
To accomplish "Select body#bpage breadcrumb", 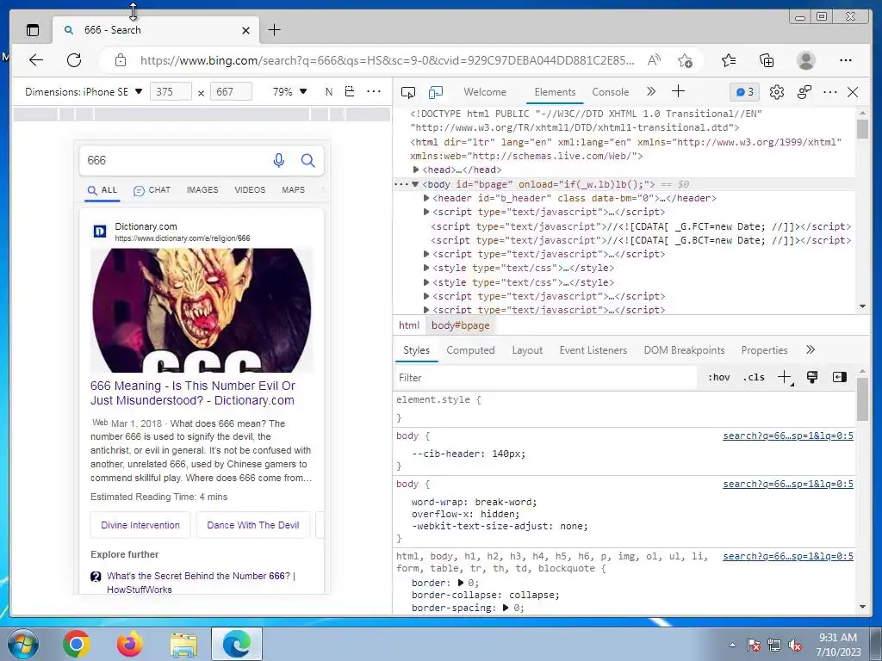I will [x=460, y=325].
